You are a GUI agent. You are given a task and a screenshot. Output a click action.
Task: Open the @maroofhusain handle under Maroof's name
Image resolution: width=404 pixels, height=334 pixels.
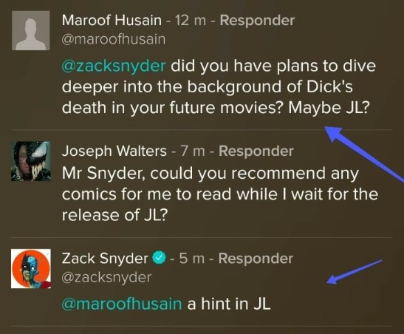113,39
